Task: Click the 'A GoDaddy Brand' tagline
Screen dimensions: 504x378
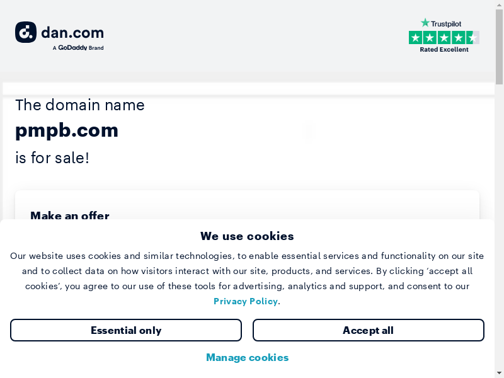Action: tap(78, 48)
